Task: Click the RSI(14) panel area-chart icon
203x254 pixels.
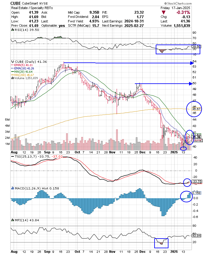Action: (x=13, y=30)
